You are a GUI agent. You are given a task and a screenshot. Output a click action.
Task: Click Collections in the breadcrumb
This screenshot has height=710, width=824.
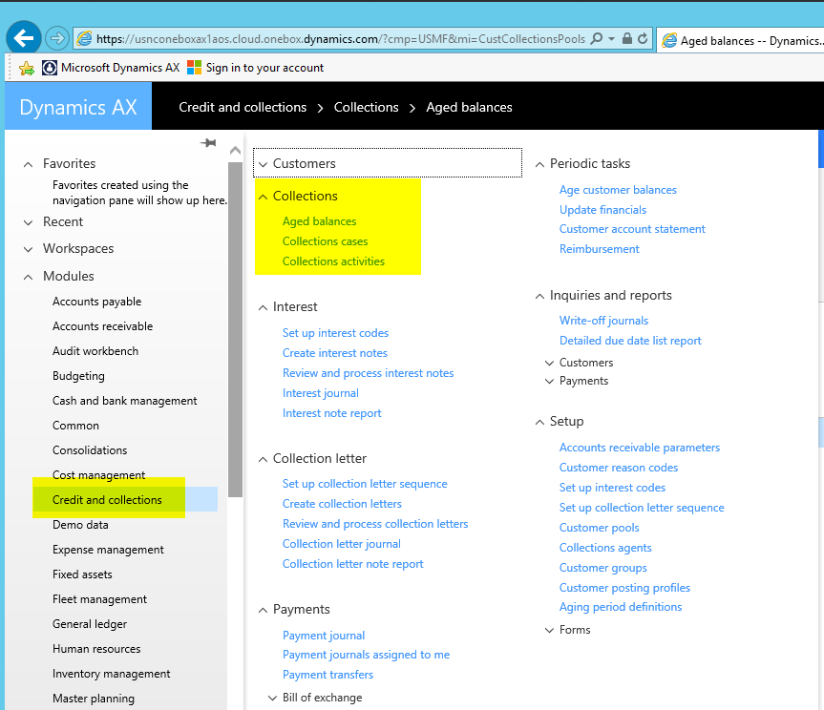[366, 108]
